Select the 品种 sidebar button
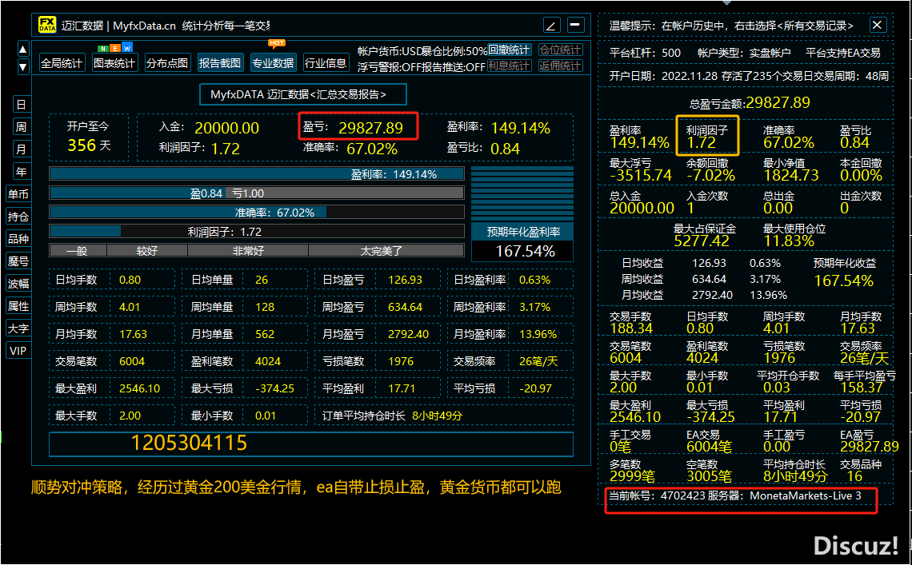 point(18,239)
